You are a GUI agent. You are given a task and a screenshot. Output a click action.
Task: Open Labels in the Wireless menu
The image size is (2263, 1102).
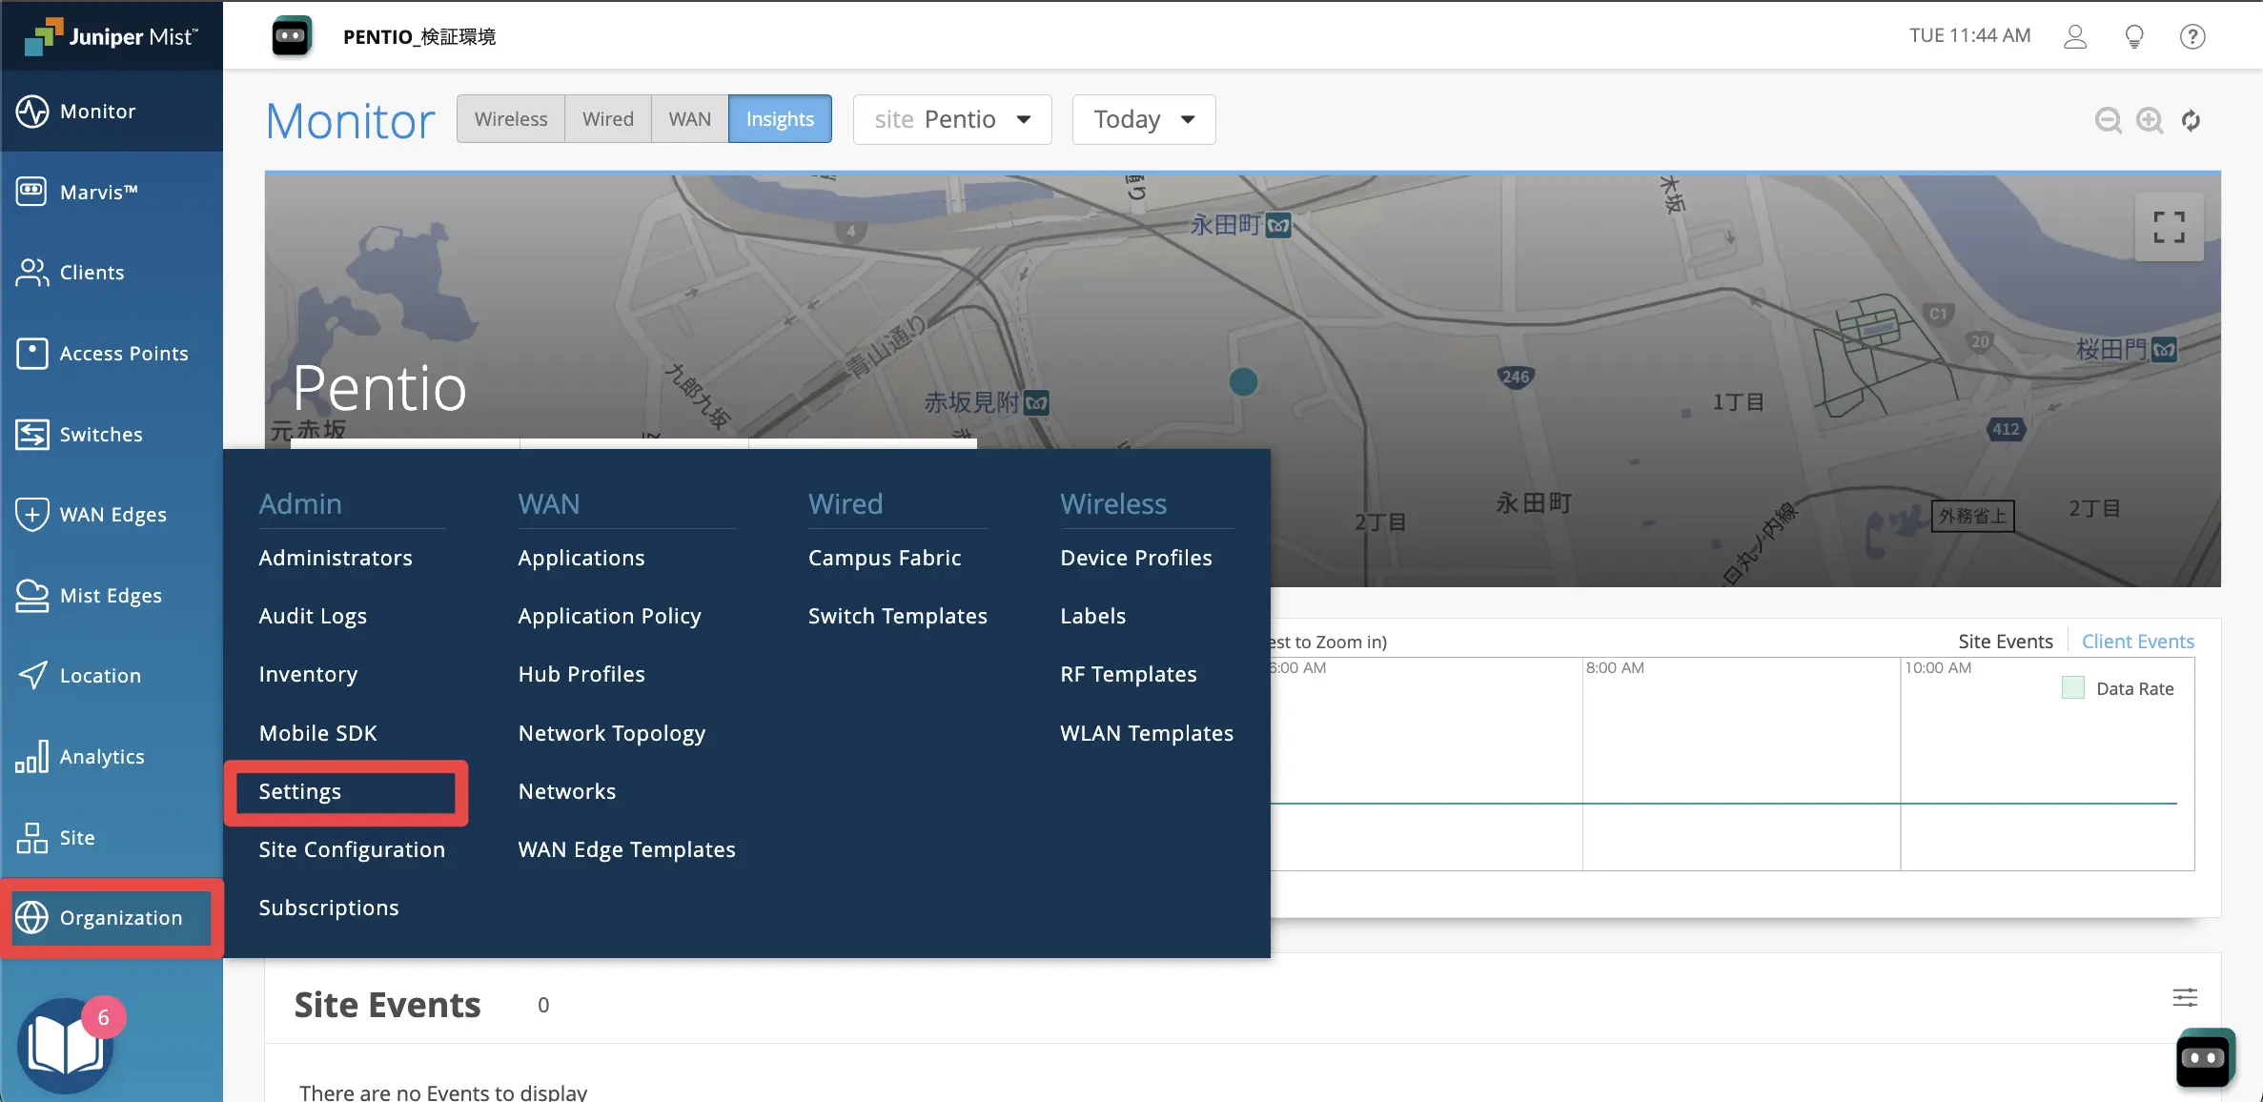point(1093,616)
